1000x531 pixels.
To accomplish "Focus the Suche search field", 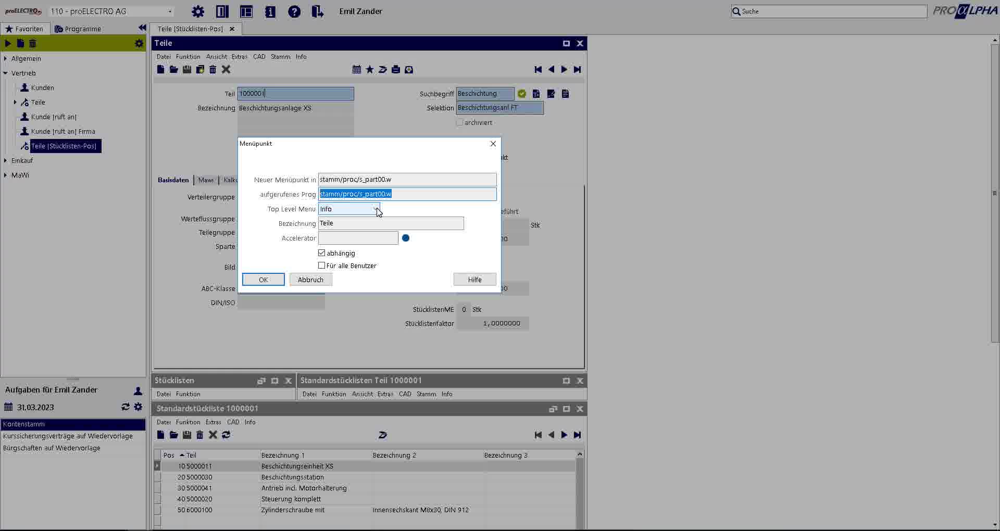I will pos(829,11).
